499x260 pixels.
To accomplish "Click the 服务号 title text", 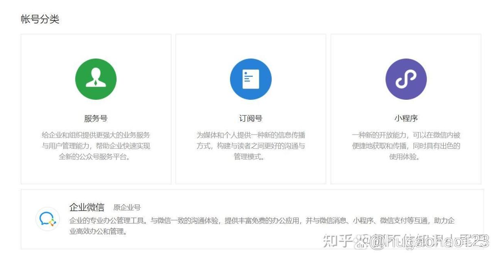I will (x=96, y=118).
